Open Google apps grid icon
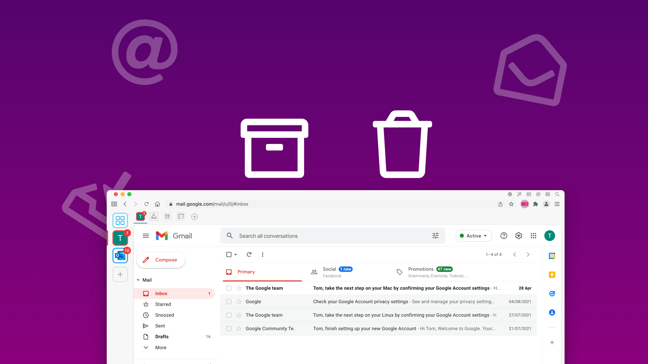 pyautogui.click(x=533, y=236)
